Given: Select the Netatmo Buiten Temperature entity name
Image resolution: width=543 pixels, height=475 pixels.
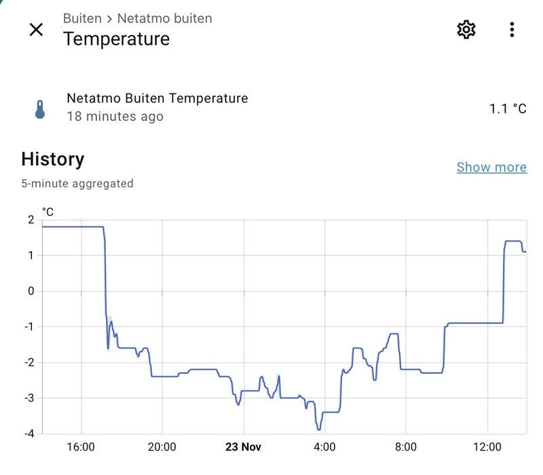Looking at the screenshot, I should 157,98.
